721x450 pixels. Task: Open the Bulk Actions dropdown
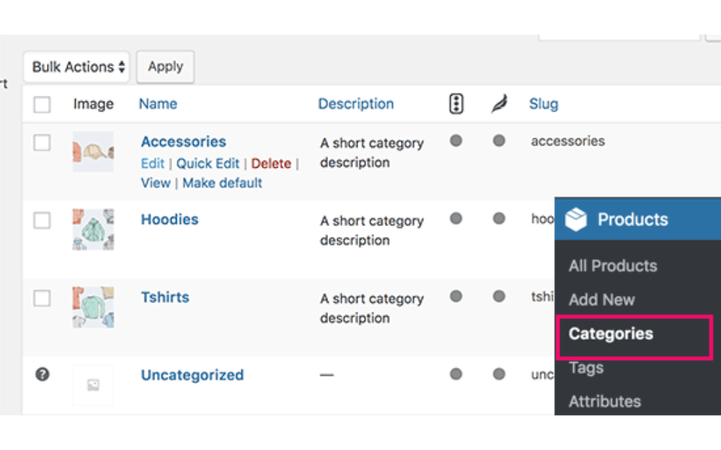(77, 67)
